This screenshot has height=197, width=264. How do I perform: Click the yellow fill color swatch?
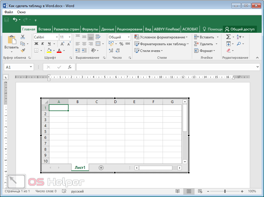pyautogui.click(x=49, y=51)
